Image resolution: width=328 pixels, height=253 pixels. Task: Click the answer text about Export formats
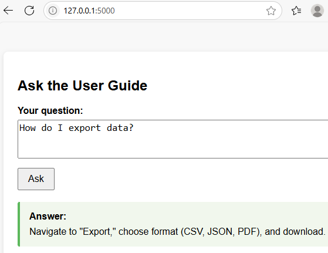tap(177, 232)
